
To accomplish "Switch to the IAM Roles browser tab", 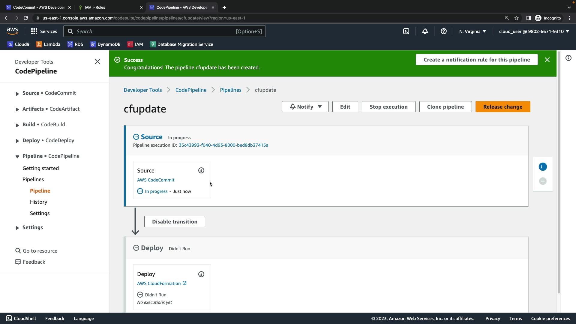I will click(x=95, y=7).
